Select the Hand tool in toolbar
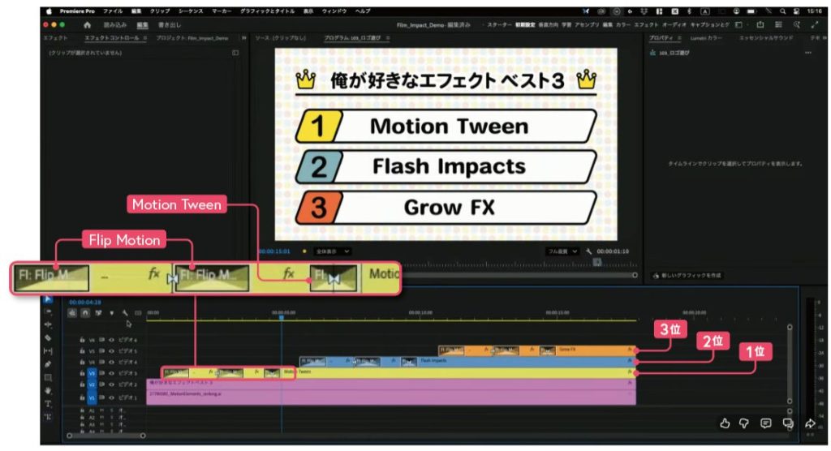 click(48, 390)
